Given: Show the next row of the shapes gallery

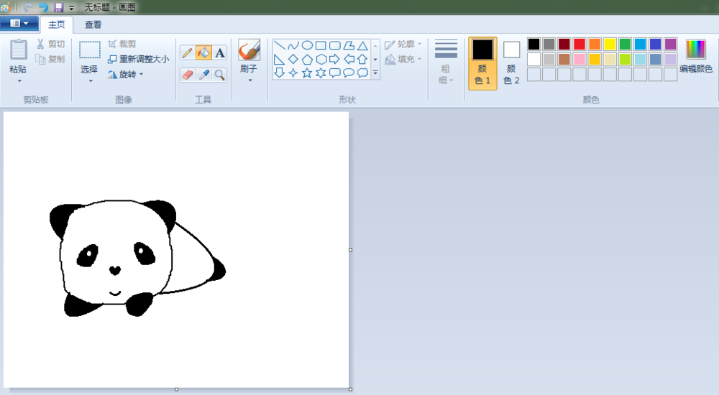Looking at the screenshot, I should (x=375, y=60).
